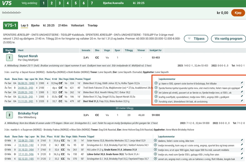Viewport: 246px width, 164px height.
Task: Edit comment 'dødens, feilet i siste sving'
Action: (242, 140)
